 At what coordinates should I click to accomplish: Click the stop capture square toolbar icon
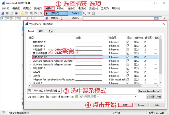(x=7, y=13)
